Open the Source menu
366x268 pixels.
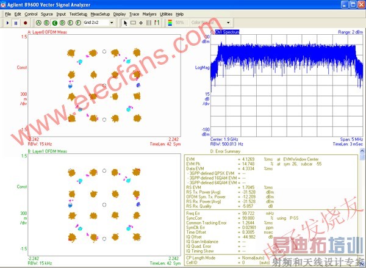[x=47, y=14]
